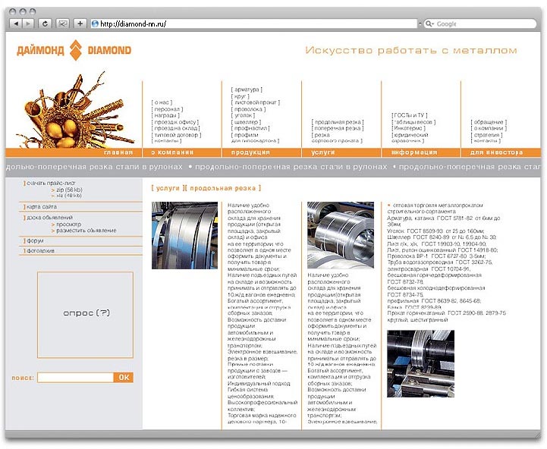Open ГОСТы и ТУ link
This screenshot has height=449, width=547.
(x=409, y=115)
